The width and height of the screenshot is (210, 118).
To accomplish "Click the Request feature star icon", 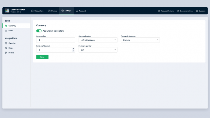I will (x=159, y=11).
